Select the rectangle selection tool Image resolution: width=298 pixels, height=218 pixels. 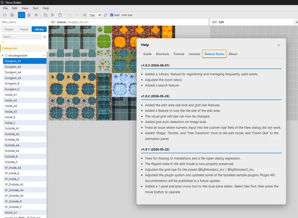[21, 15]
